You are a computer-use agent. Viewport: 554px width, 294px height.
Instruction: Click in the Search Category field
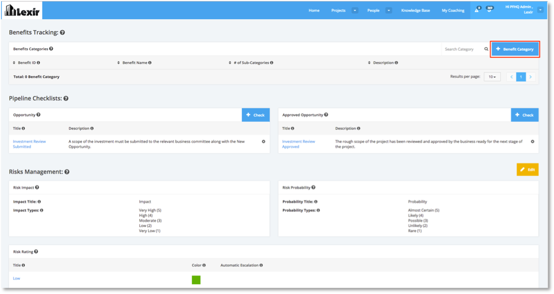[x=462, y=49]
